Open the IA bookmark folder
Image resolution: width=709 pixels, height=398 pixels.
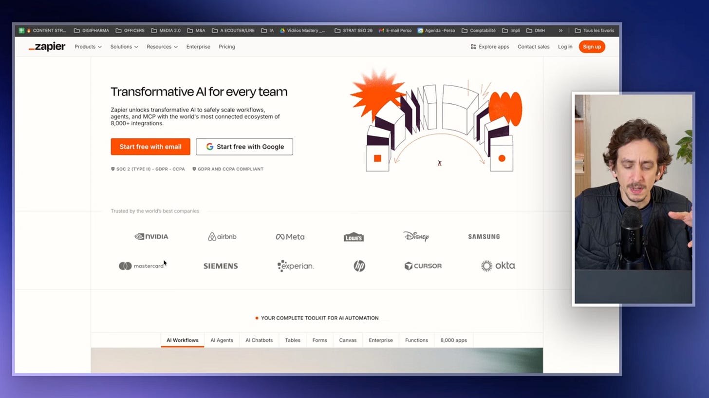[267, 30]
